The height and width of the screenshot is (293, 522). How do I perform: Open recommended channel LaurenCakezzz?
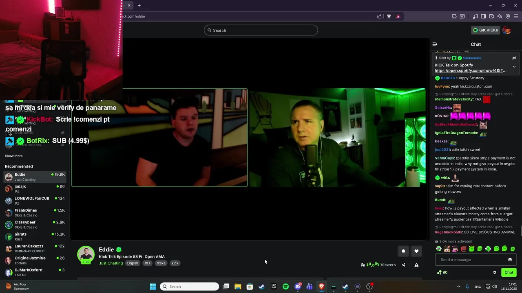tap(35, 248)
